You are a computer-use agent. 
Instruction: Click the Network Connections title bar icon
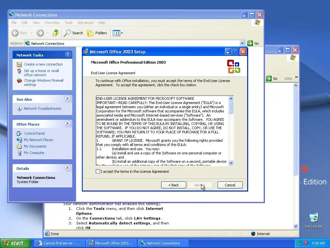click(x=11, y=15)
